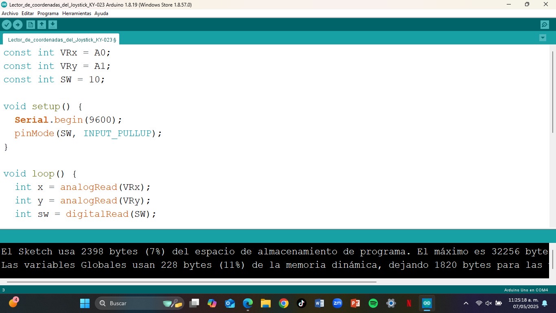Click the code editor vertical scrollbar
Screen dimensions: 556x313
point(552,92)
